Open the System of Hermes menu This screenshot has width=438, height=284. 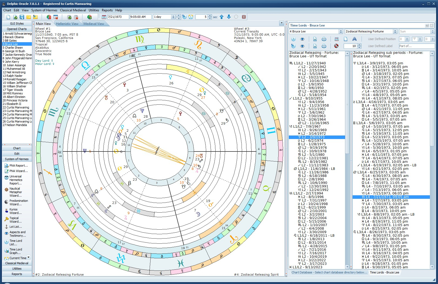[44, 10]
